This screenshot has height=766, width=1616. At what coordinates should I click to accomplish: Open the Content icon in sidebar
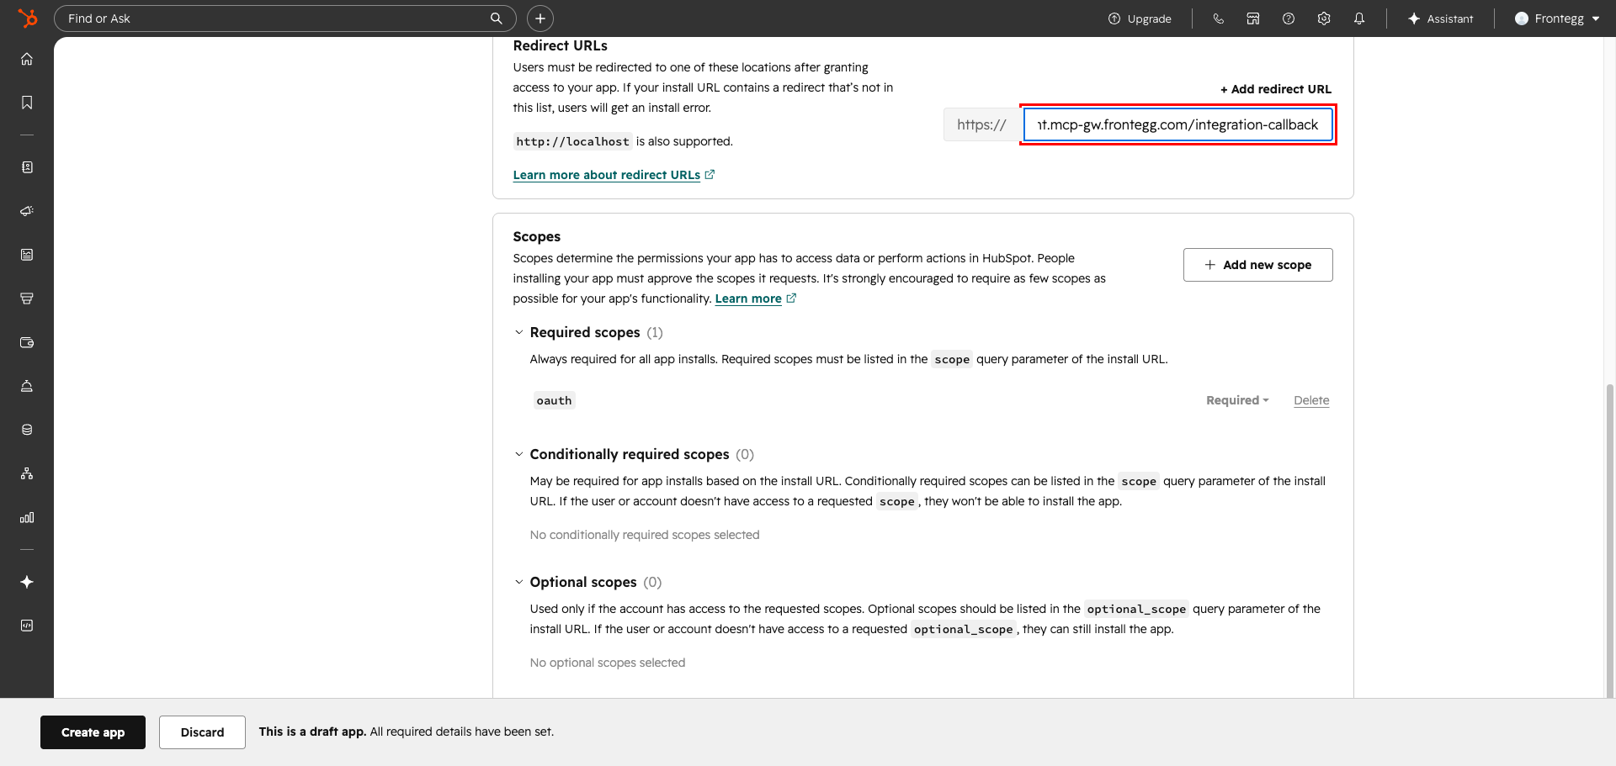pyautogui.click(x=27, y=255)
